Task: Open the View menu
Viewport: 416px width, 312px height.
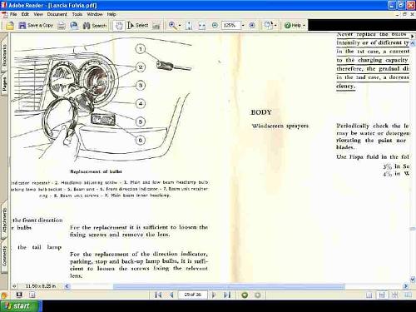Action: coord(38,14)
